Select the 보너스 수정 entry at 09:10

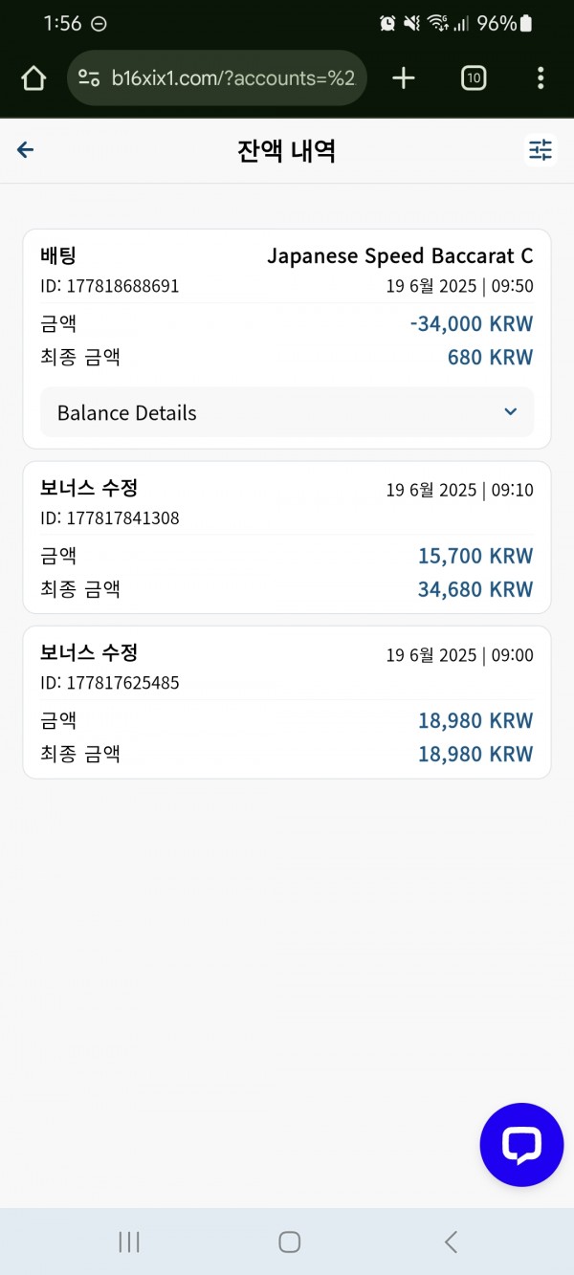[287, 538]
